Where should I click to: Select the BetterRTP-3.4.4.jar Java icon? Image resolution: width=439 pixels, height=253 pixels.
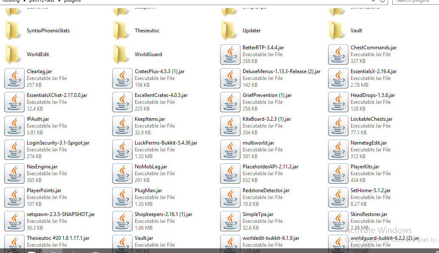pyautogui.click(x=230, y=54)
